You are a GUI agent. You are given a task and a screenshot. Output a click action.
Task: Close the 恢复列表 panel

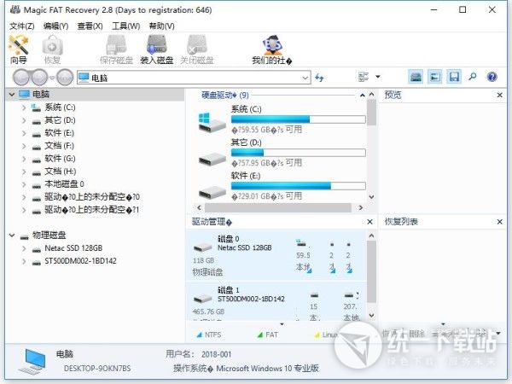coord(499,222)
